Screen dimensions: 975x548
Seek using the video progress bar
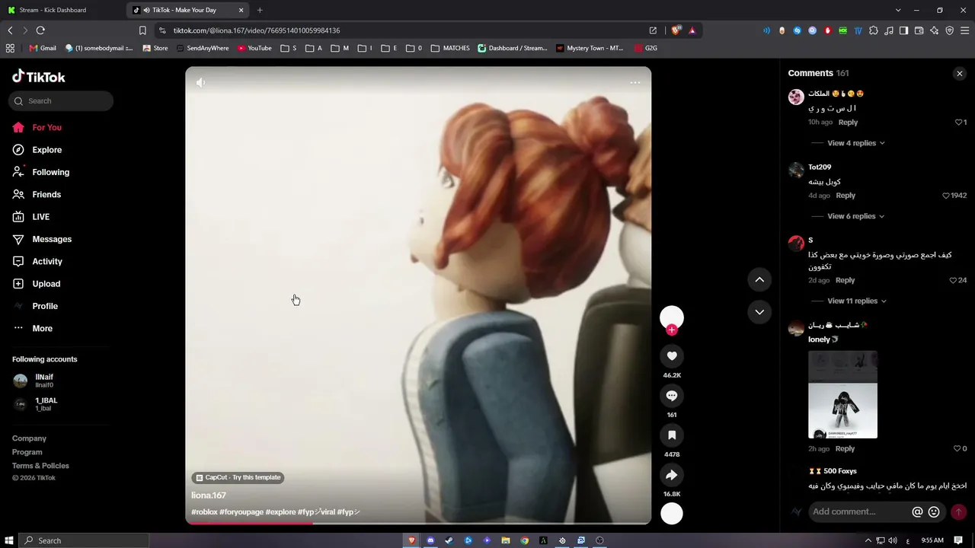[418, 523]
